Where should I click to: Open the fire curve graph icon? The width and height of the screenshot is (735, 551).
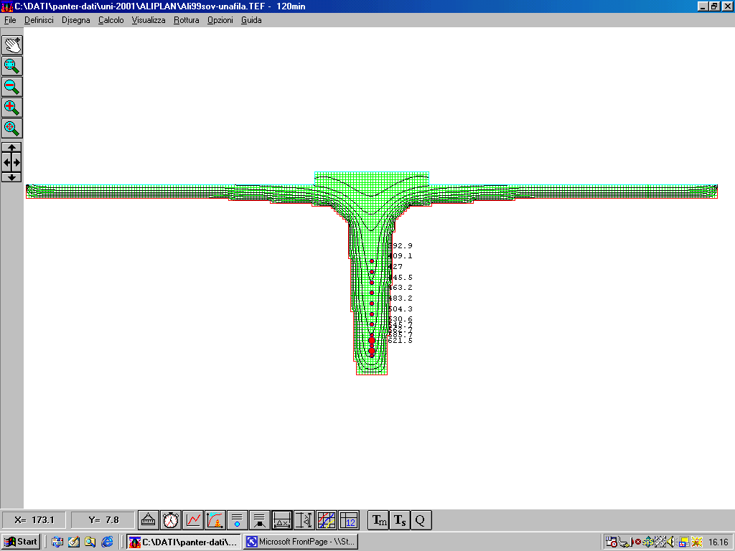(215, 520)
